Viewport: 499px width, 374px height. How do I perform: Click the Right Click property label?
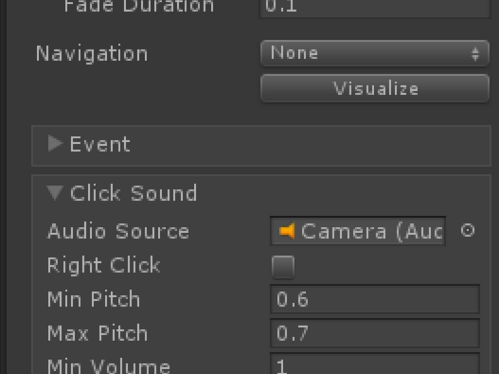104,265
